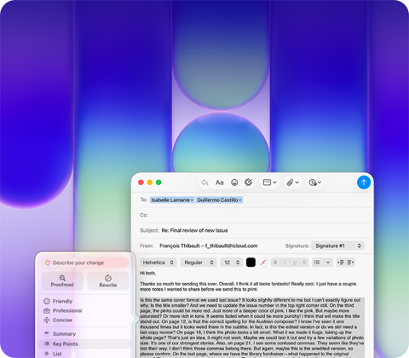Click the Isabelle Lamarre recipient token
The image size is (409, 358).
pos(172,200)
